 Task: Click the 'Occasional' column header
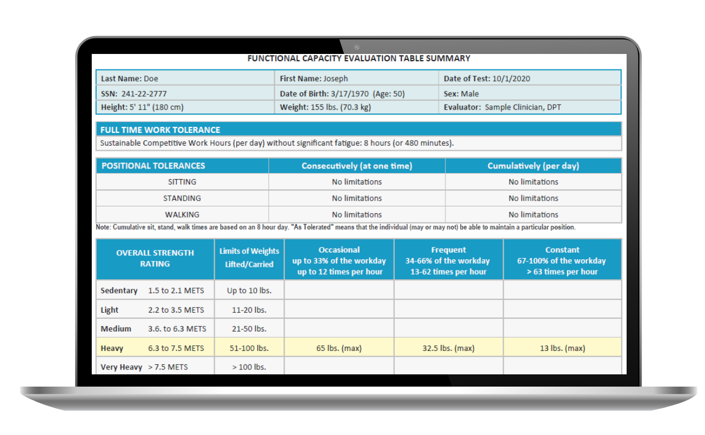click(x=339, y=259)
